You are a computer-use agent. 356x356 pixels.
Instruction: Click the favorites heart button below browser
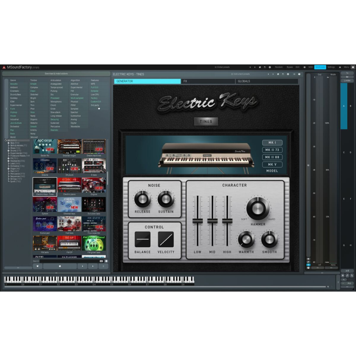click(38, 266)
